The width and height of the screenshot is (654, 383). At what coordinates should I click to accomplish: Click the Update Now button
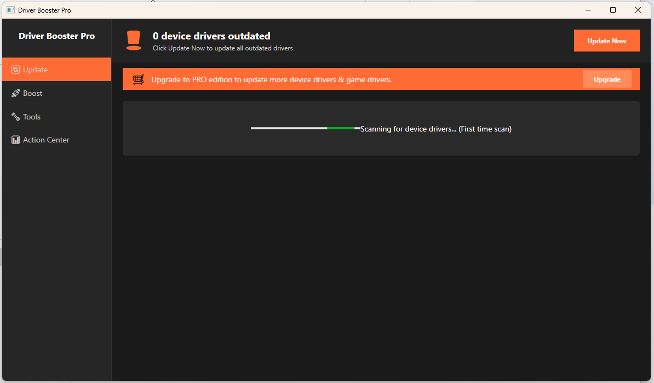(606, 41)
